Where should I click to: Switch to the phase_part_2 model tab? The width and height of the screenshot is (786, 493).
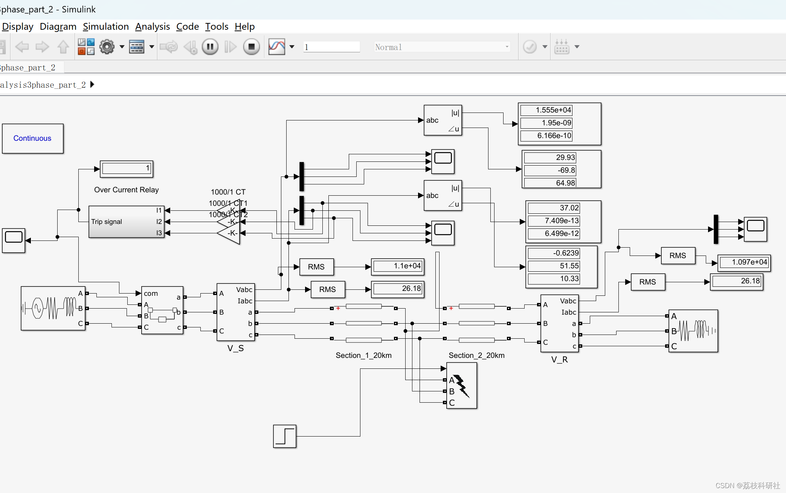[x=28, y=68]
